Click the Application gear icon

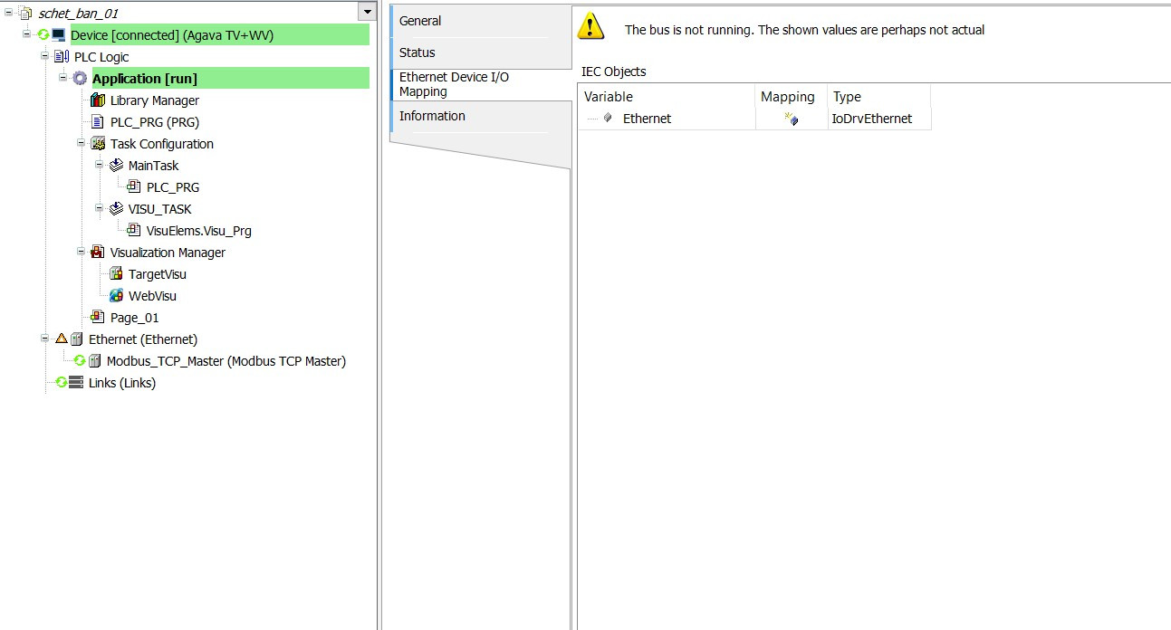click(80, 79)
